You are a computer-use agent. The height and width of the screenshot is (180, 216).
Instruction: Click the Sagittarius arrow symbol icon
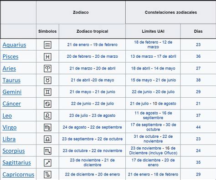click(47, 163)
